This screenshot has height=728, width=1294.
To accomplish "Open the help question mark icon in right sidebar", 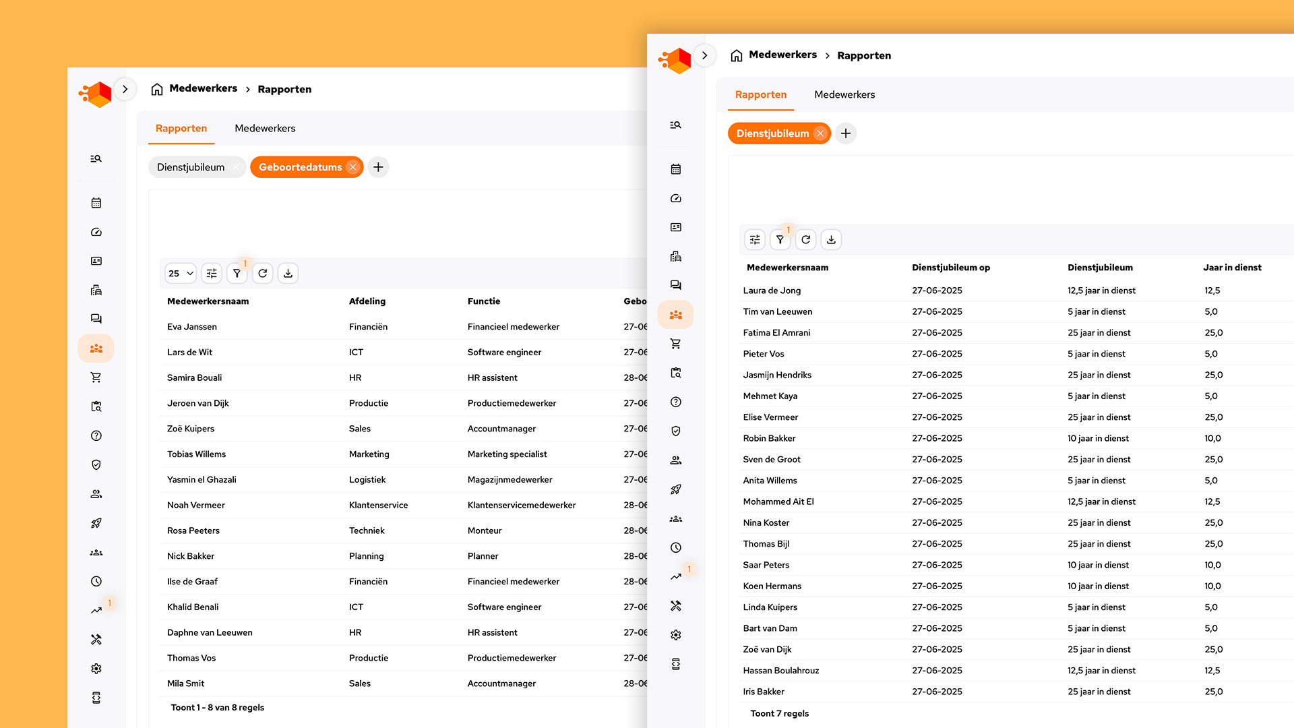I will click(675, 402).
